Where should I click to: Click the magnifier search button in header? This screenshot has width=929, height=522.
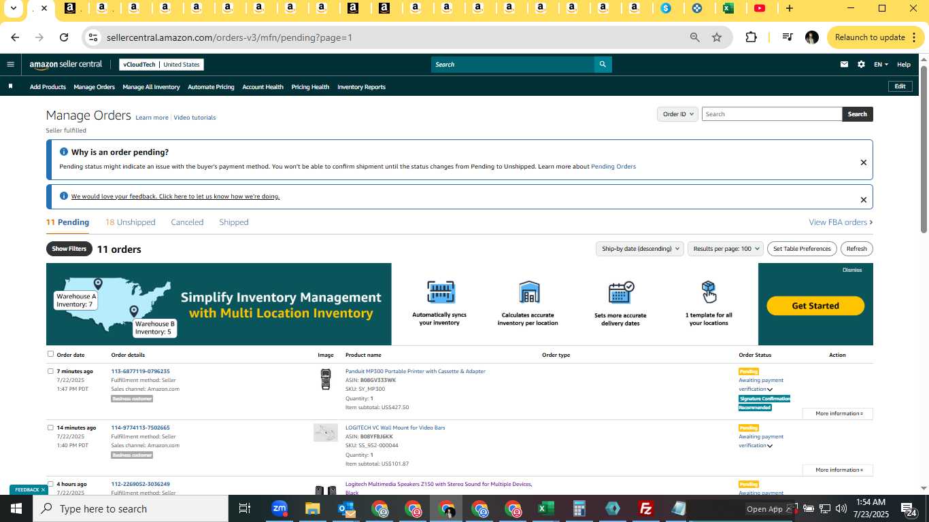click(x=603, y=65)
